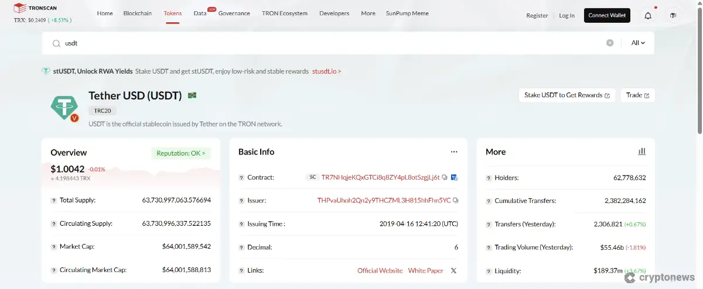This screenshot has height=289, width=703.
Task: Click the search magnifier icon
Action: pos(56,43)
